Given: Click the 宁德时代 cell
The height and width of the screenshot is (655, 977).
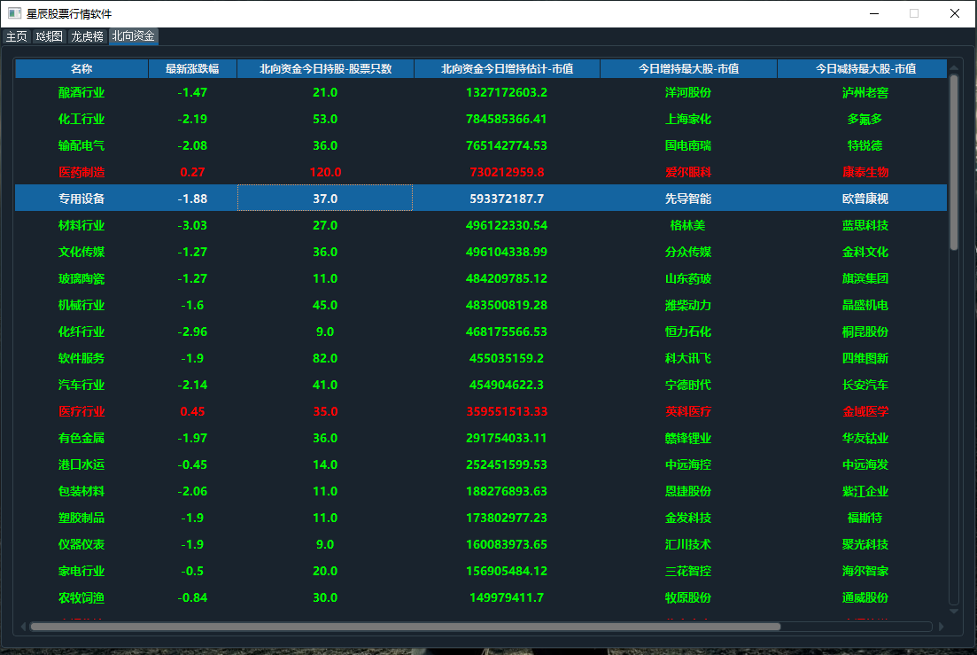Looking at the screenshot, I should (688, 386).
